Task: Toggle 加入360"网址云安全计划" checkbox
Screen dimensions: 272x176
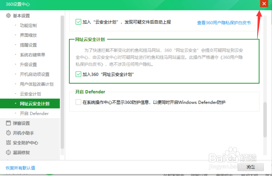Action: 78,74
